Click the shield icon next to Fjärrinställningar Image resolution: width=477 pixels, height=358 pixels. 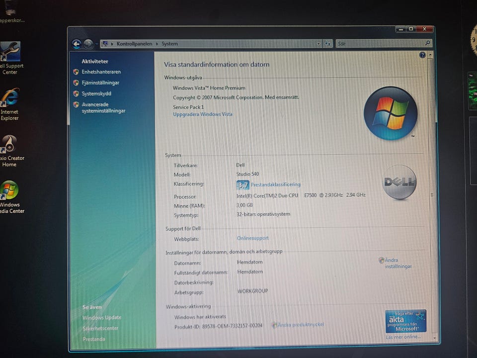(x=76, y=83)
